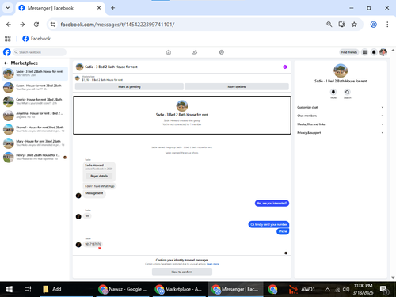The height and width of the screenshot is (297, 396).
Task: Open the Sharrell house for rent conversation
Action: pyautogui.click(x=35, y=129)
